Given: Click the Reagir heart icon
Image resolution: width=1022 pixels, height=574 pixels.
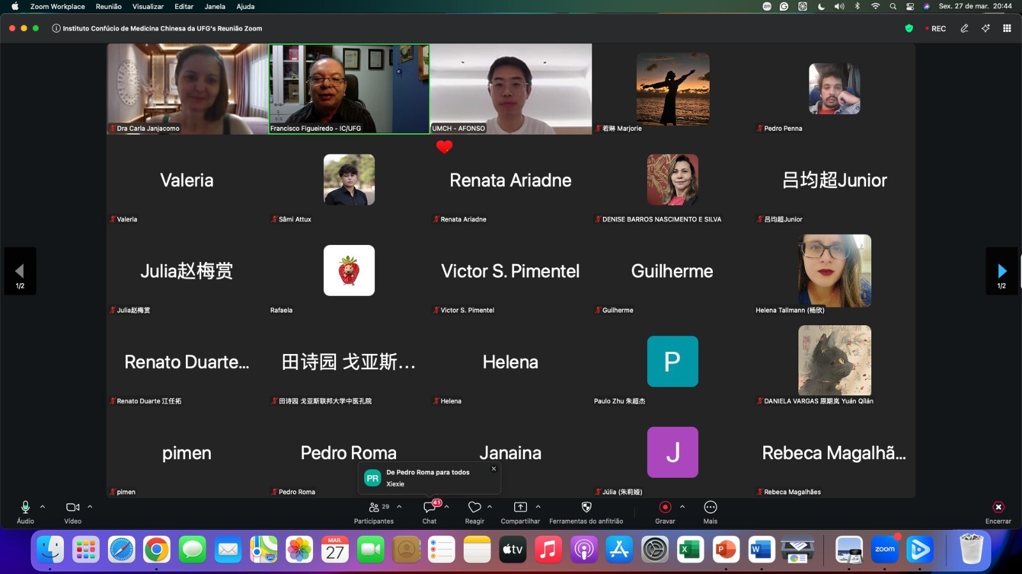Looking at the screenshot, I should pyautogui.click(x=474, y=508).
